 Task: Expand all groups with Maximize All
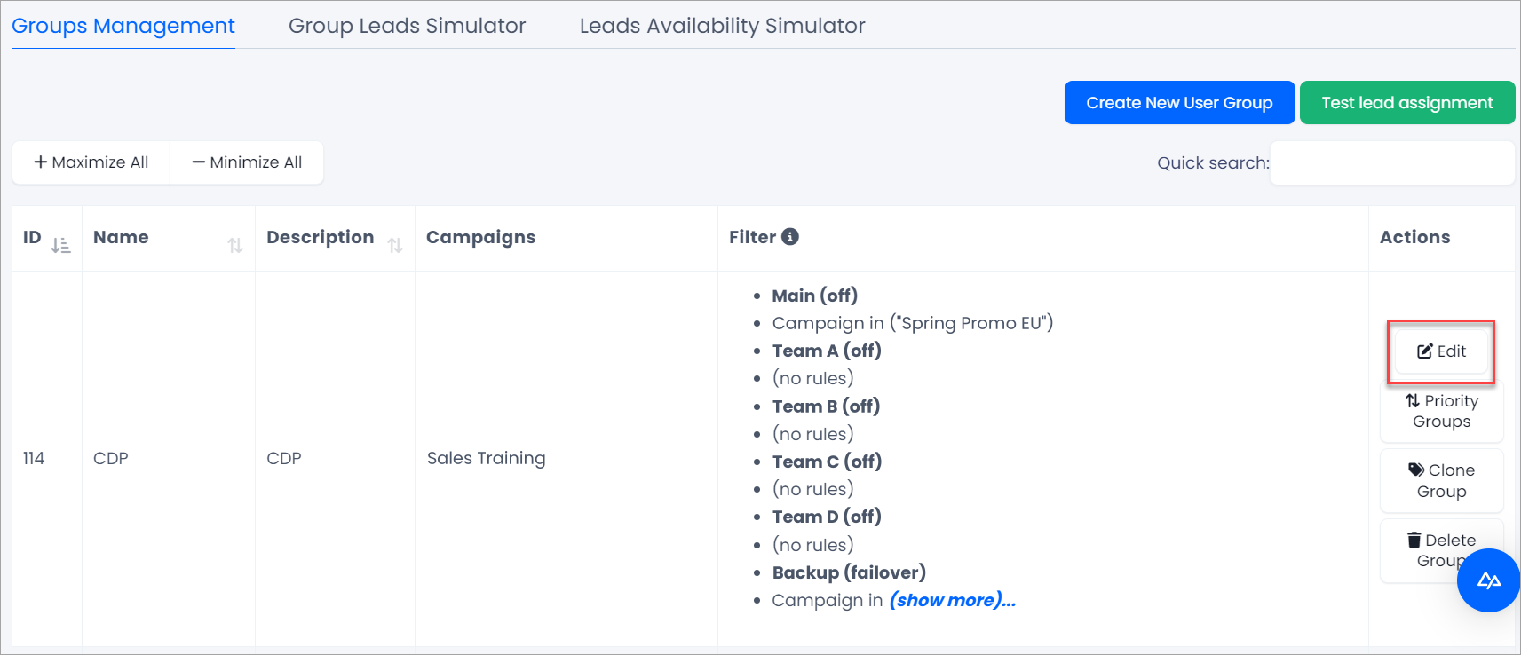[x=91, y=162]
